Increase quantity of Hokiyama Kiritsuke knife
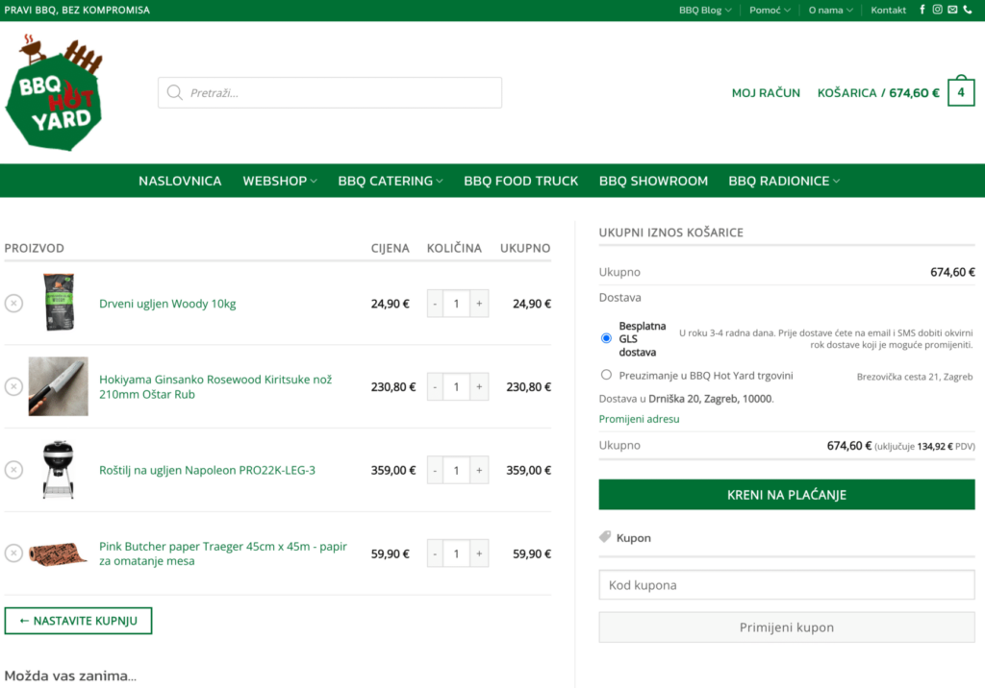Viewport: 985px width, 688px height. click(479, 387)
